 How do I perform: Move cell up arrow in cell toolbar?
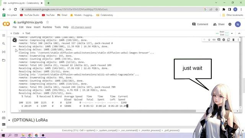click(204, 40)
